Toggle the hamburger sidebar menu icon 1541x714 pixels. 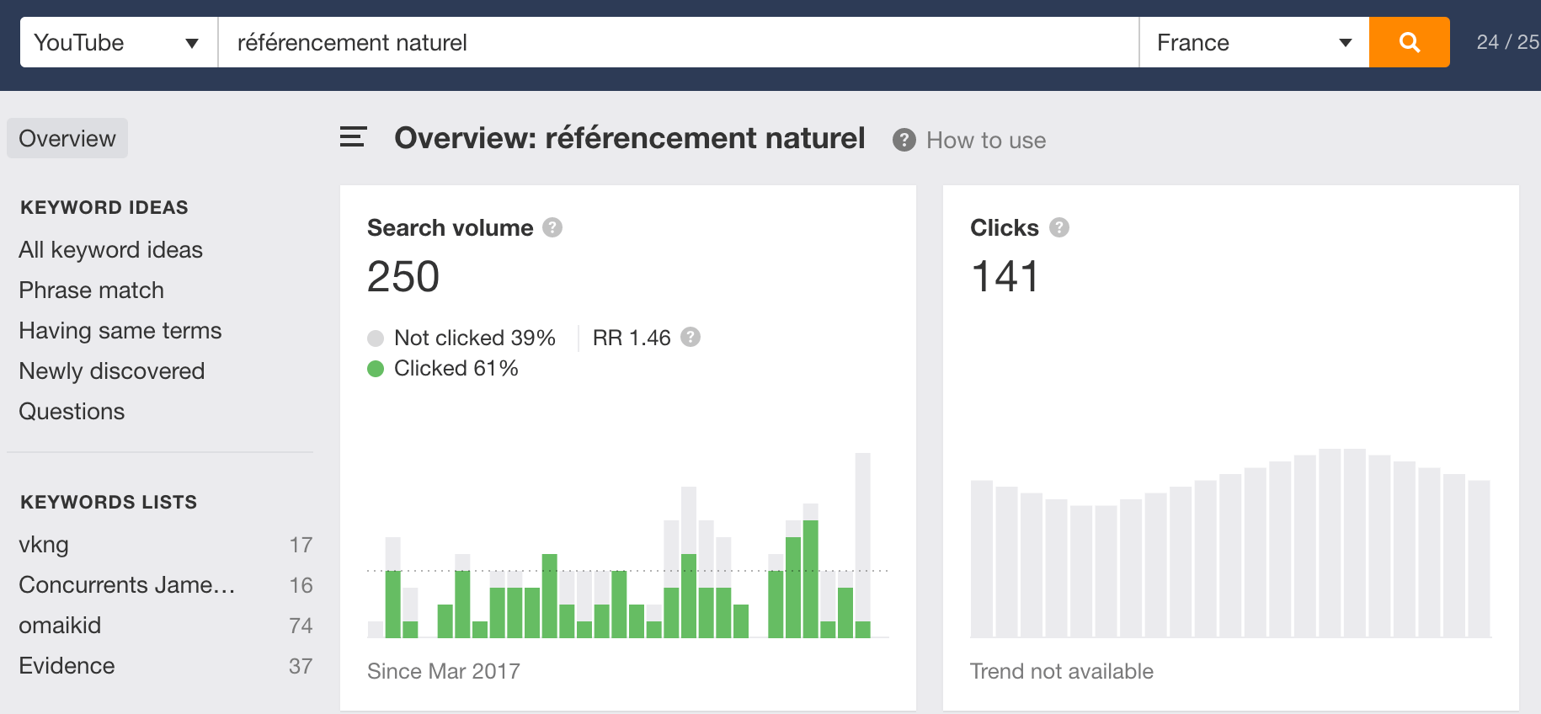click(353, 136)
